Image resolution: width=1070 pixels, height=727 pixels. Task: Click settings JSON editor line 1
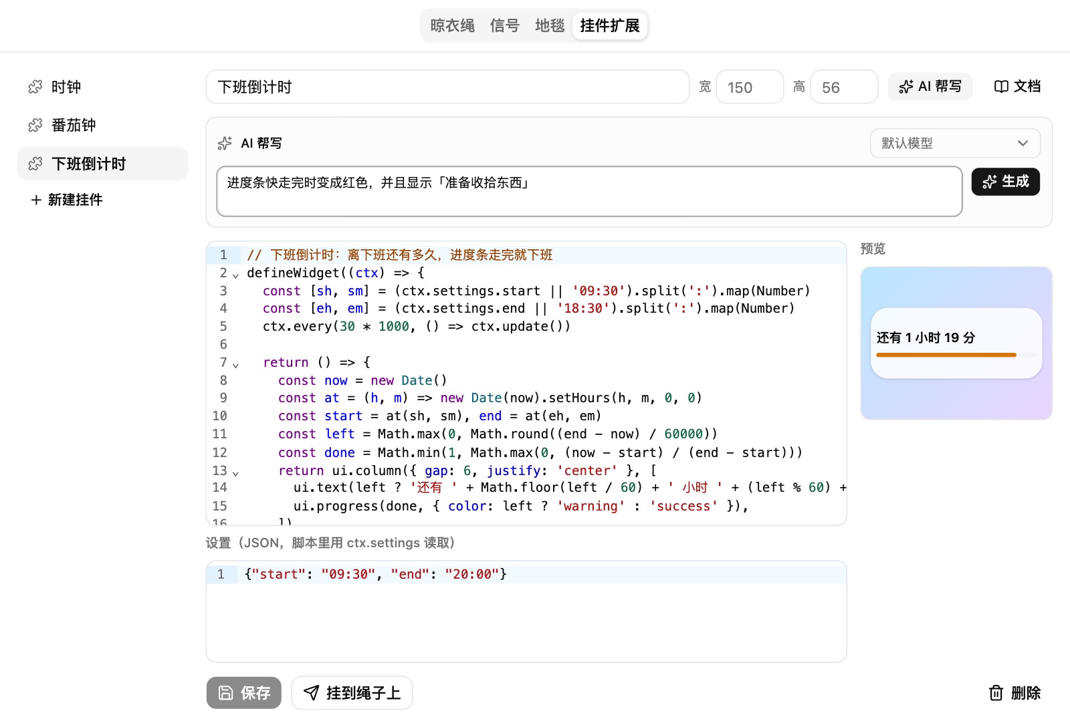(x=526, y=574)
